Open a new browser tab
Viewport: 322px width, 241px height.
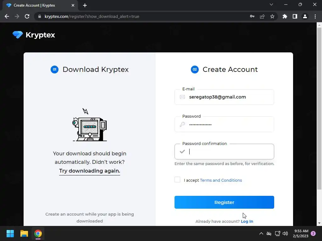85,5
